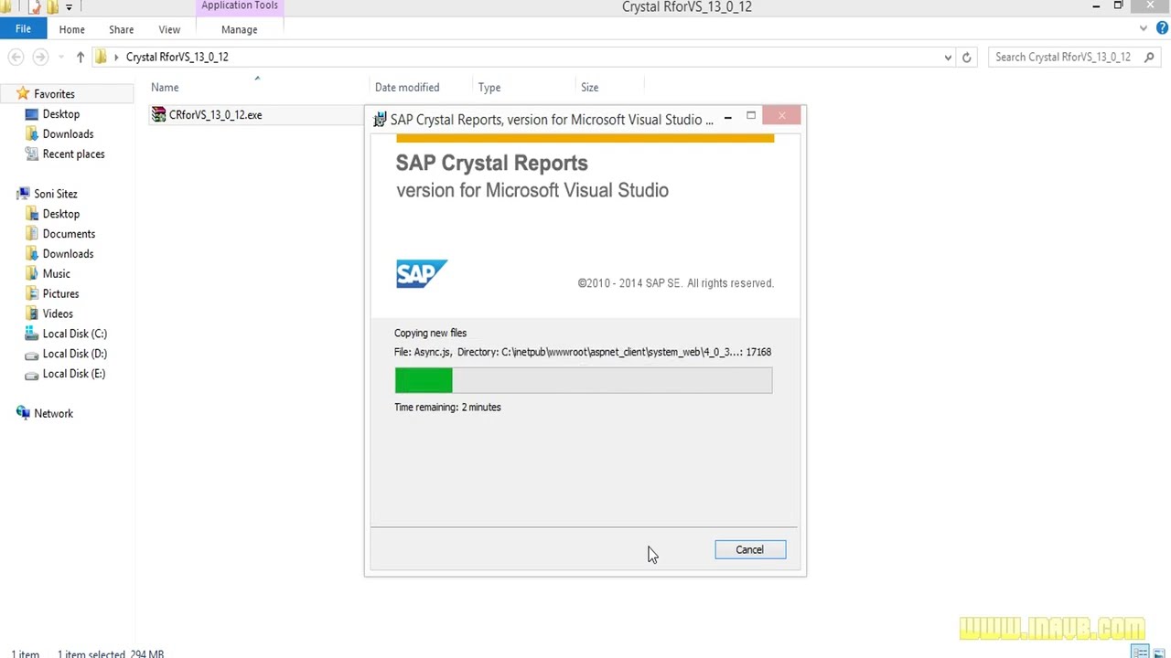
Task: Click inside the Search Crystal RforVS field
Action: click(1061, 57)
